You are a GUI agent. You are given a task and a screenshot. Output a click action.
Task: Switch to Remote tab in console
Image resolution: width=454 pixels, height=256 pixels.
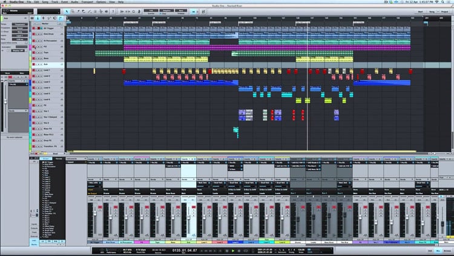(x=59, y=159)
